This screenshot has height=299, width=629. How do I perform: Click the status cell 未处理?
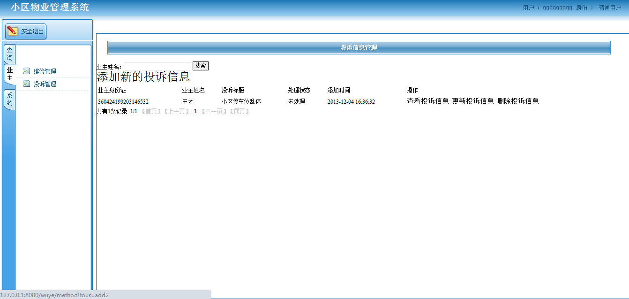tap(297, 101)
